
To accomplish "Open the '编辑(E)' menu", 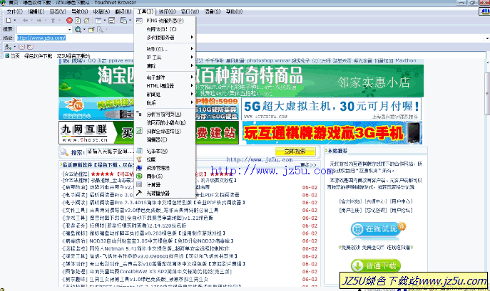I will [x=36, y=11].
